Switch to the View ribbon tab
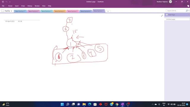The width and height of the screenshot is (190, 107). pos(44,6)
